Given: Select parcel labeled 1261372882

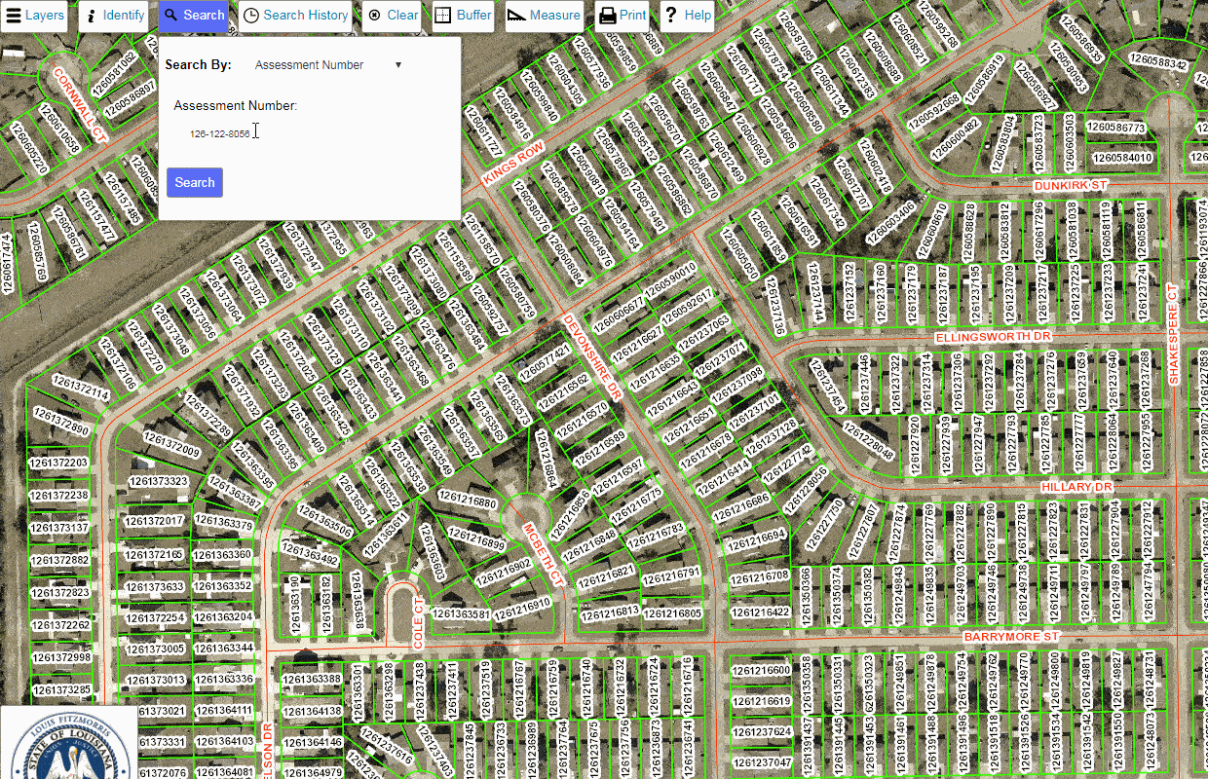Looking at the screenshot, I should click(60, 560).
